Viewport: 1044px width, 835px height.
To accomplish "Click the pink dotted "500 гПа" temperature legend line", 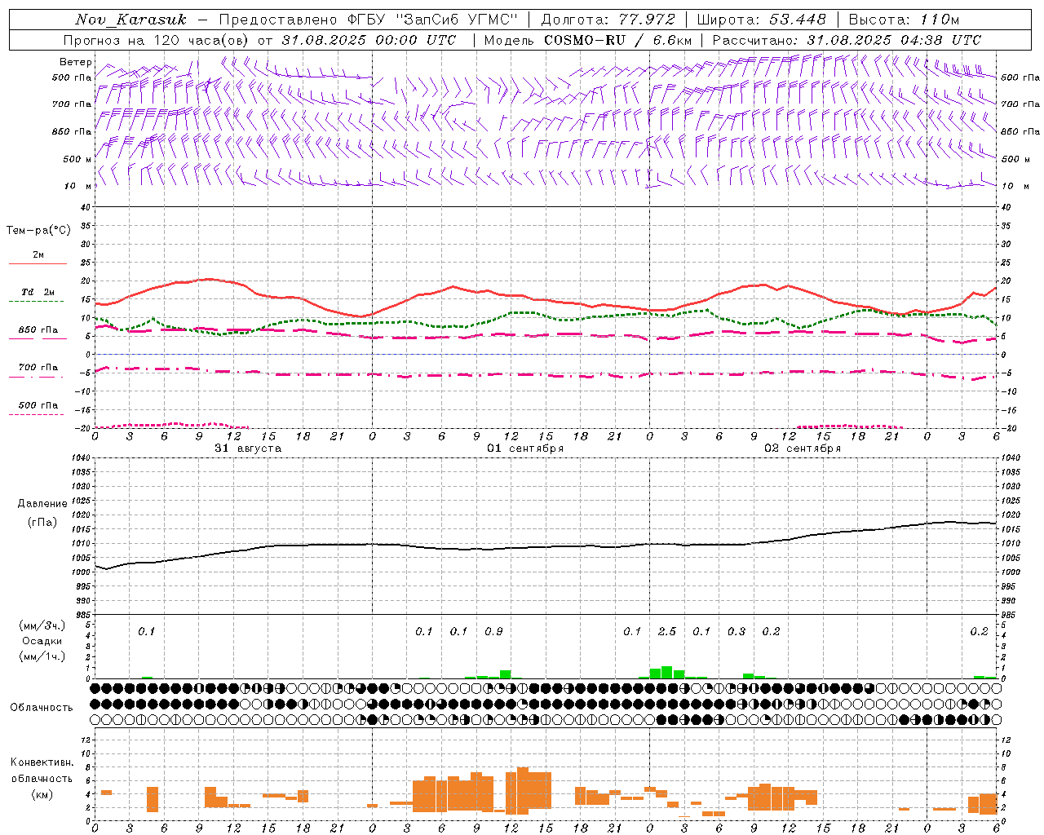I will point(36,415).
